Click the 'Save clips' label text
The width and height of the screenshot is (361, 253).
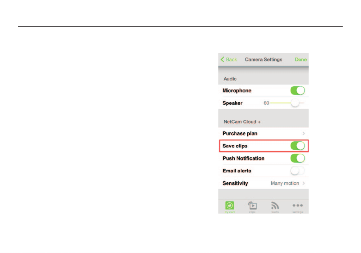click(x=235, y=146)
